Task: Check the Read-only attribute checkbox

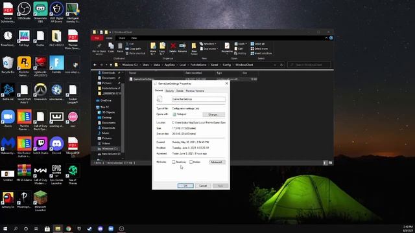Action: coord(174,162)
